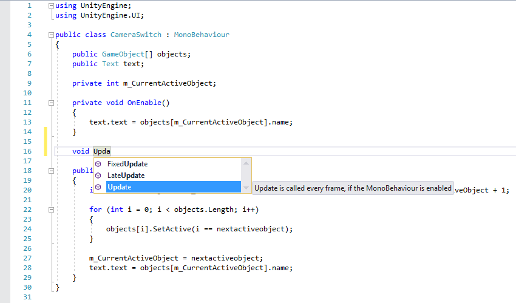Click the Update tooltip description

pos(353,188)
